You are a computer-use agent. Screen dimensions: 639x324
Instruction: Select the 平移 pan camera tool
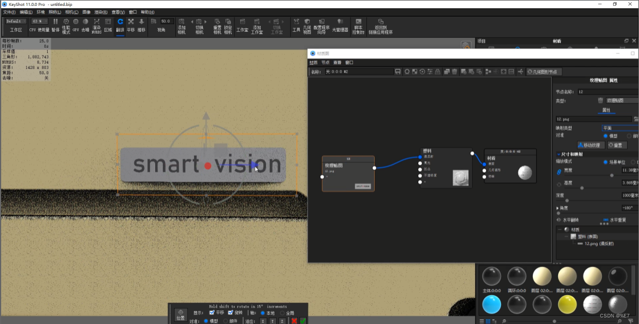(x=131, y=22)
